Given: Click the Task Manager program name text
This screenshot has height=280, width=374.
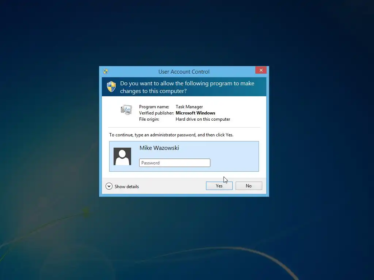Looking at the screenshot, I should pyautogui.click(x=189, y=107).
